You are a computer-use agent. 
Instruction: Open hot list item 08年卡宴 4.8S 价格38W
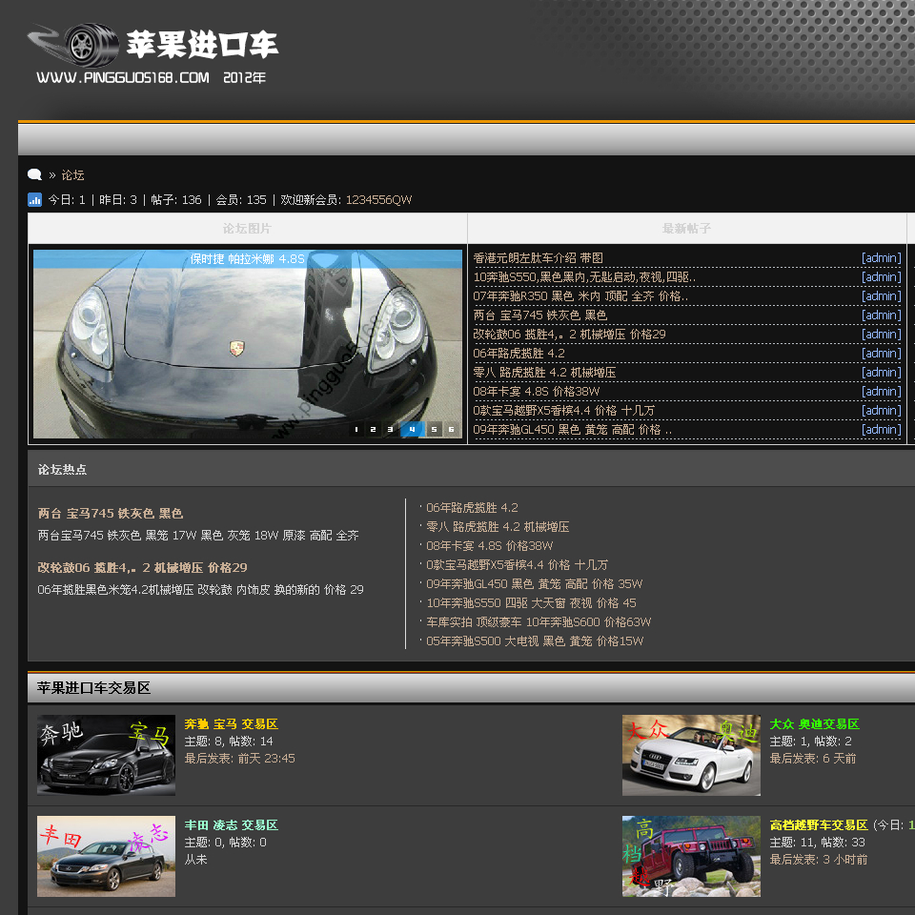490,545
